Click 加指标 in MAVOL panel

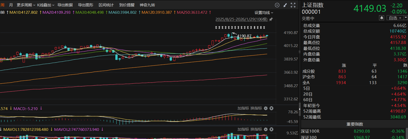(x=243, y=129)
